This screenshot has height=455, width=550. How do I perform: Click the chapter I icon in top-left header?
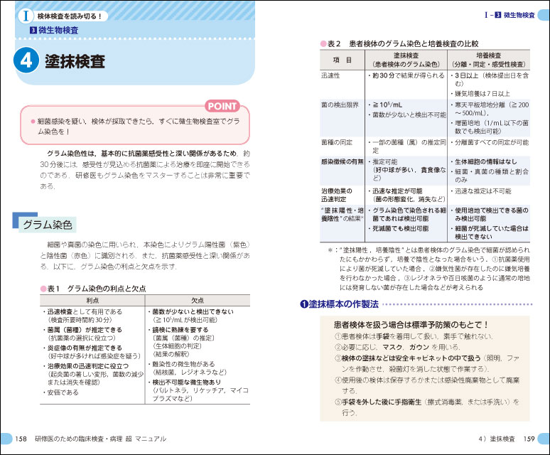click(x=25, y=14)
